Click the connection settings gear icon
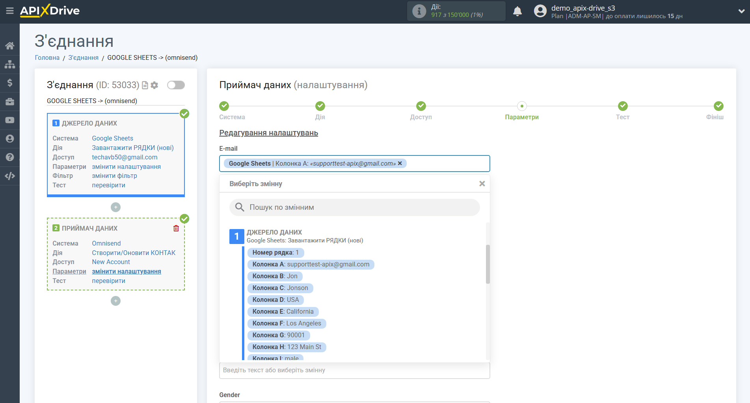 tap(154, 85)
